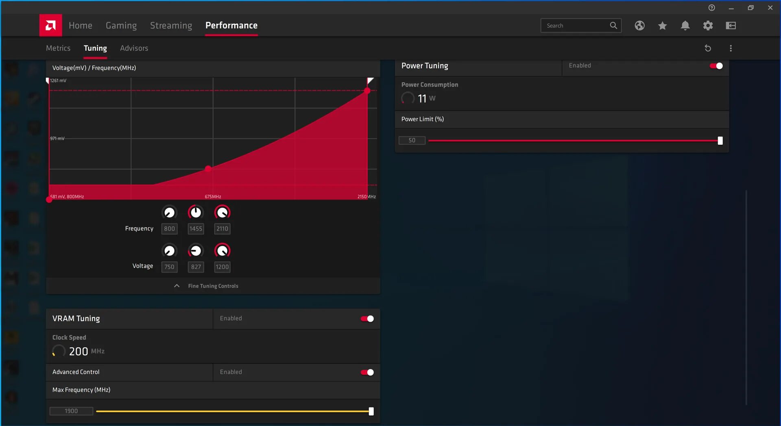Screen dimensions: 781x426
Task: Click the search magnifier icon
Action: pos(613,25)
